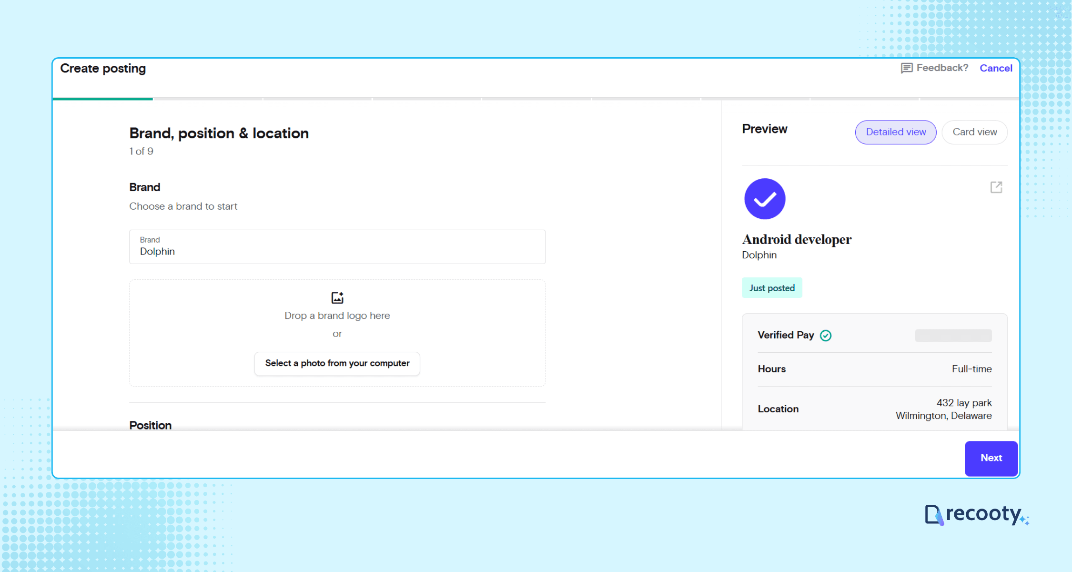Click the first green progress bar segment
This screenshot has height=572, width=1072.
point(102,99)
